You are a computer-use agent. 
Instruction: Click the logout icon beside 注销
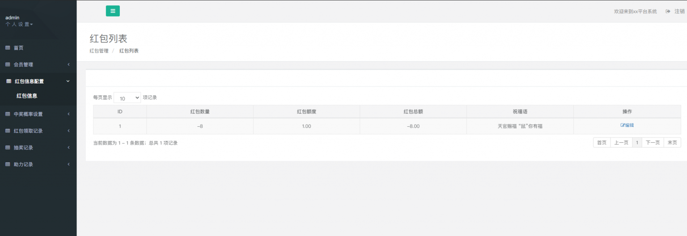click(x=668, y=11)
